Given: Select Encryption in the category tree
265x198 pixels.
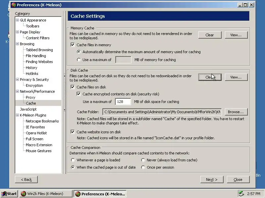Looking at the screenshot, I should [34, 85].
